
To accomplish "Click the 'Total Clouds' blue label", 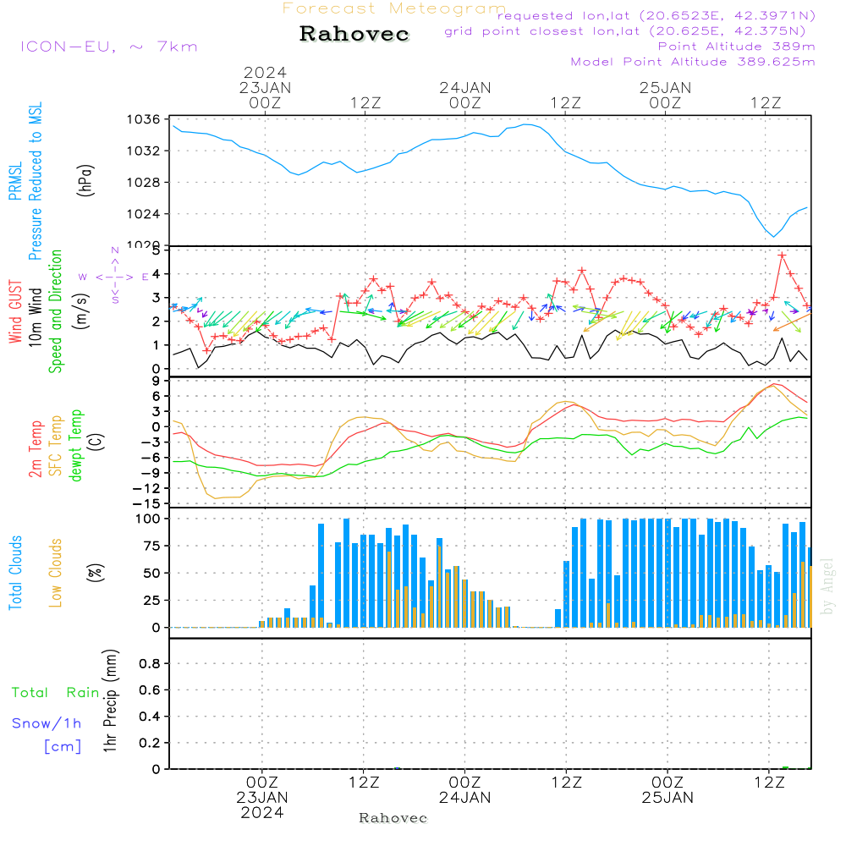I will point(15,573).
